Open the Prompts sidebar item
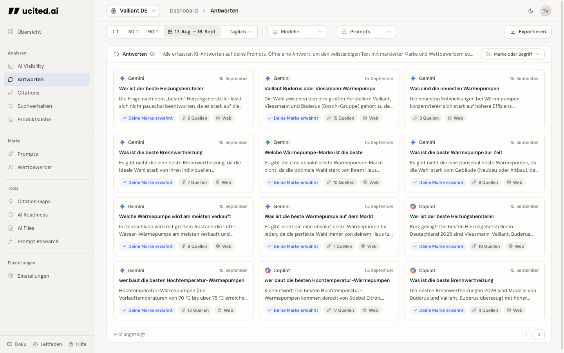 tap(47, 154)
